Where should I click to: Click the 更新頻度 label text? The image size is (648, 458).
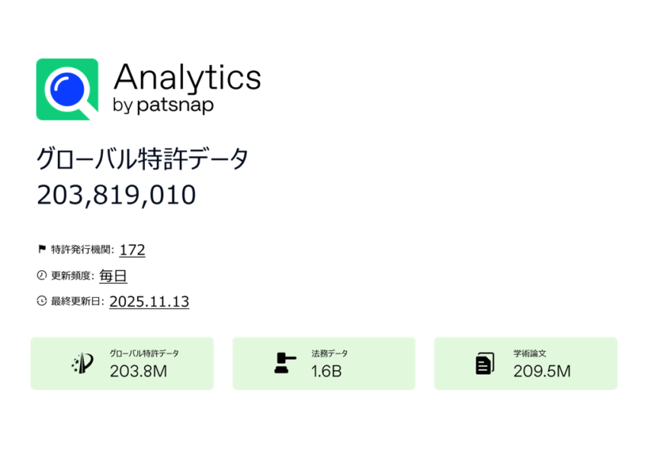pos(72,276)
